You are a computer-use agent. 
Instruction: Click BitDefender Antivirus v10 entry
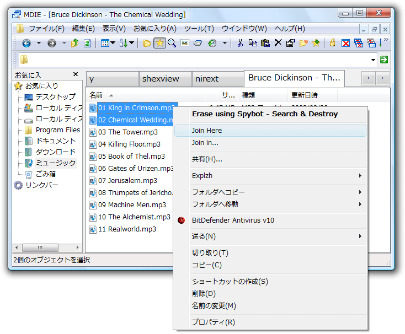pyautogui.click(x=270, y=220)
